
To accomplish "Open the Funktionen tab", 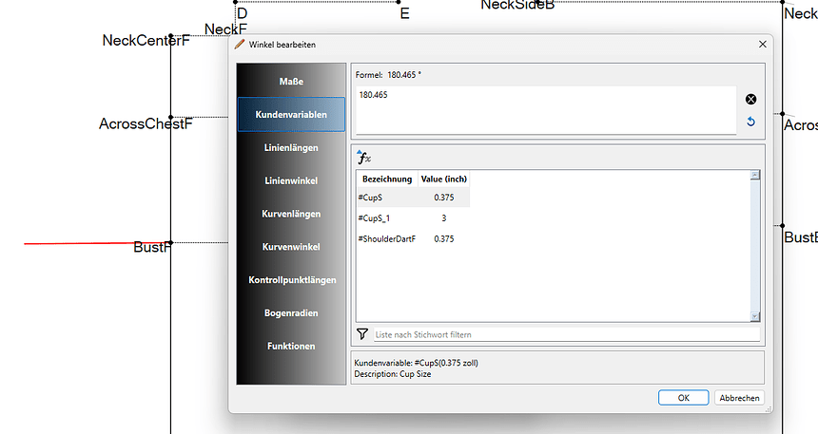I will [x=291, y=346].
